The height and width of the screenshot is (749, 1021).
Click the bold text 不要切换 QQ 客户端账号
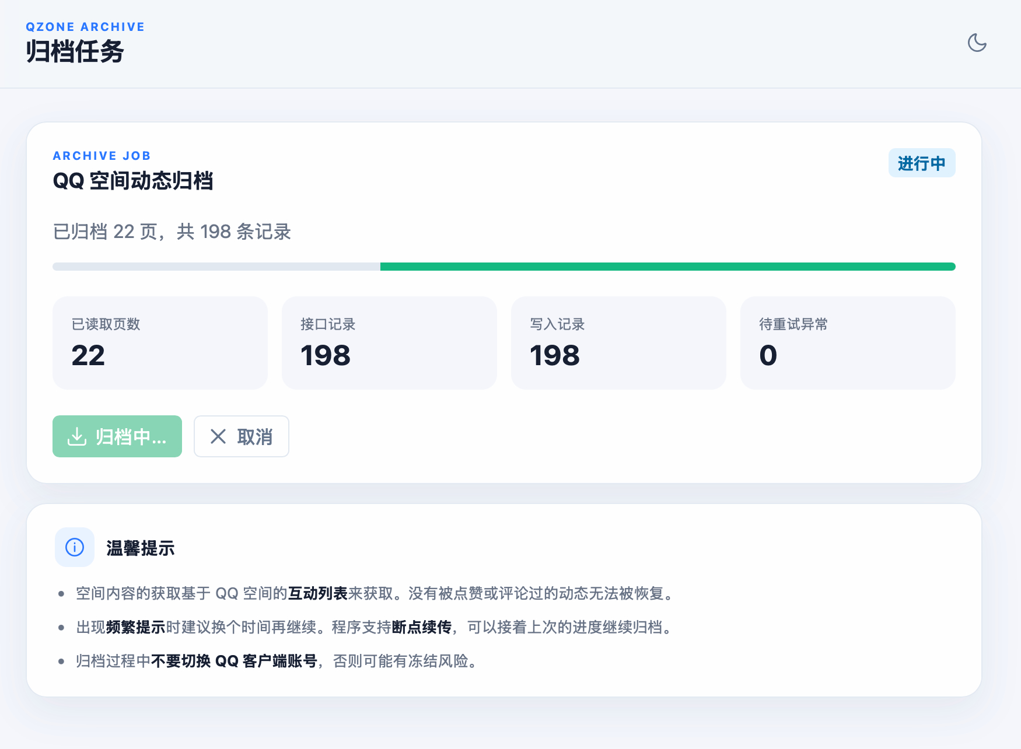tap(234, 661)
